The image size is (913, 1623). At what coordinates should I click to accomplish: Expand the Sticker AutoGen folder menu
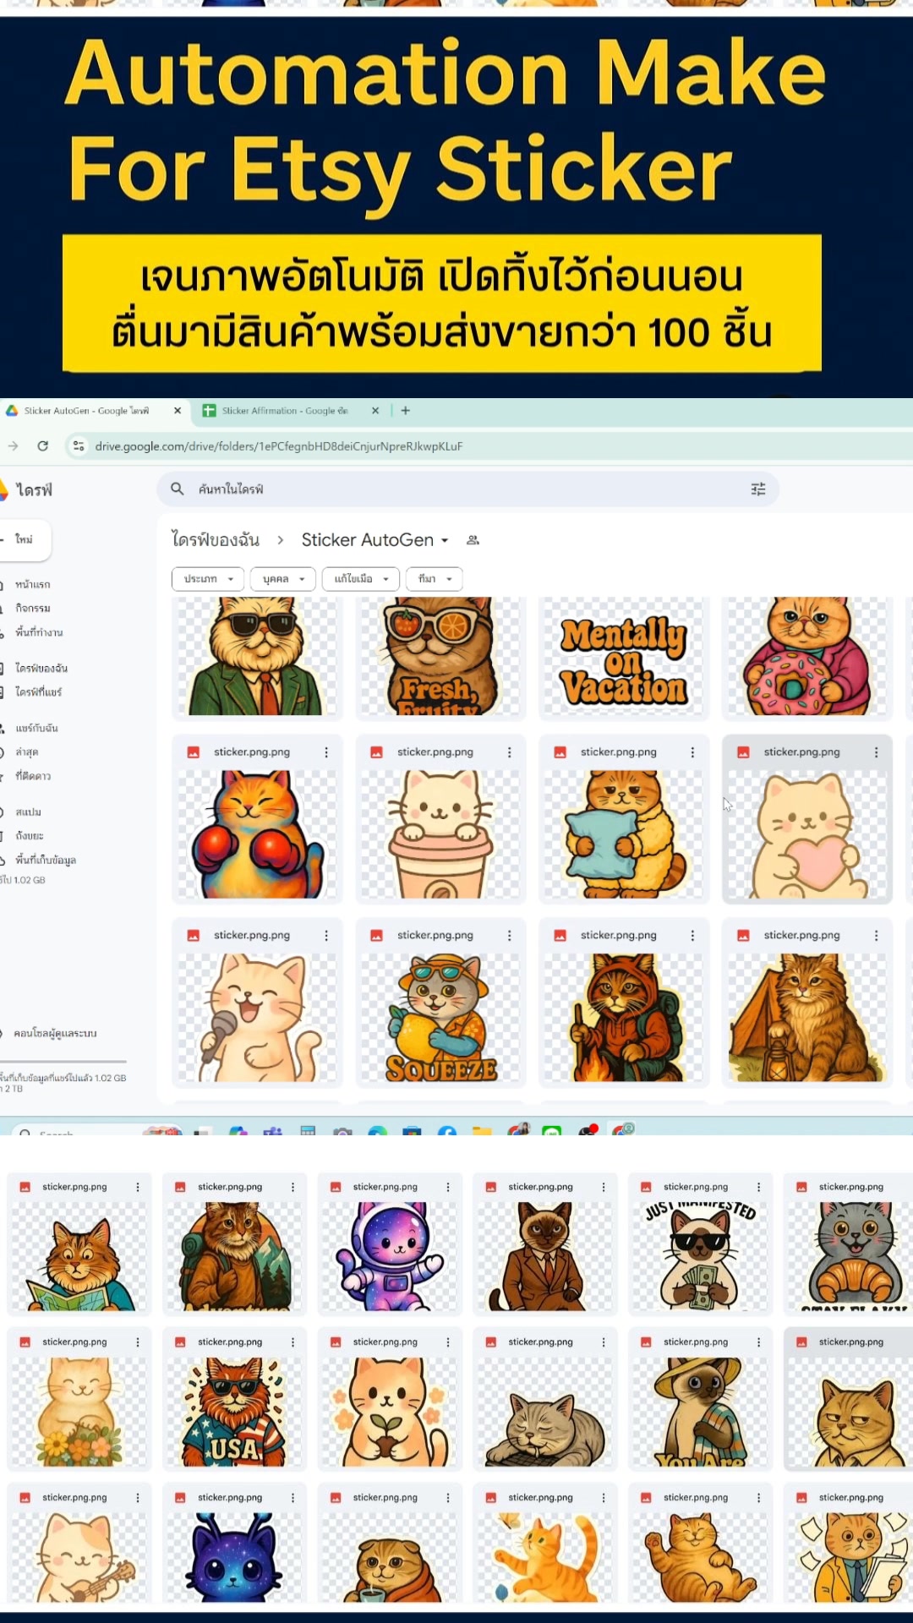(445, 540)
